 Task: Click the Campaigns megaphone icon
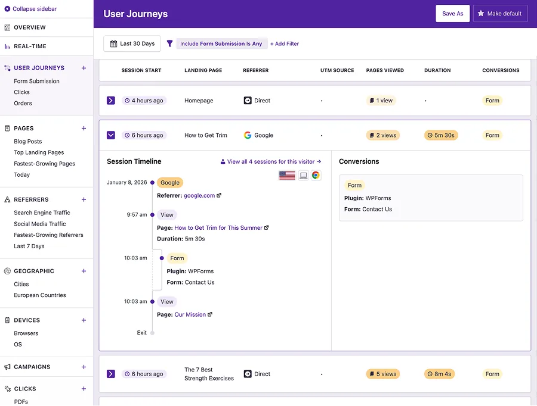pos(7,367)
